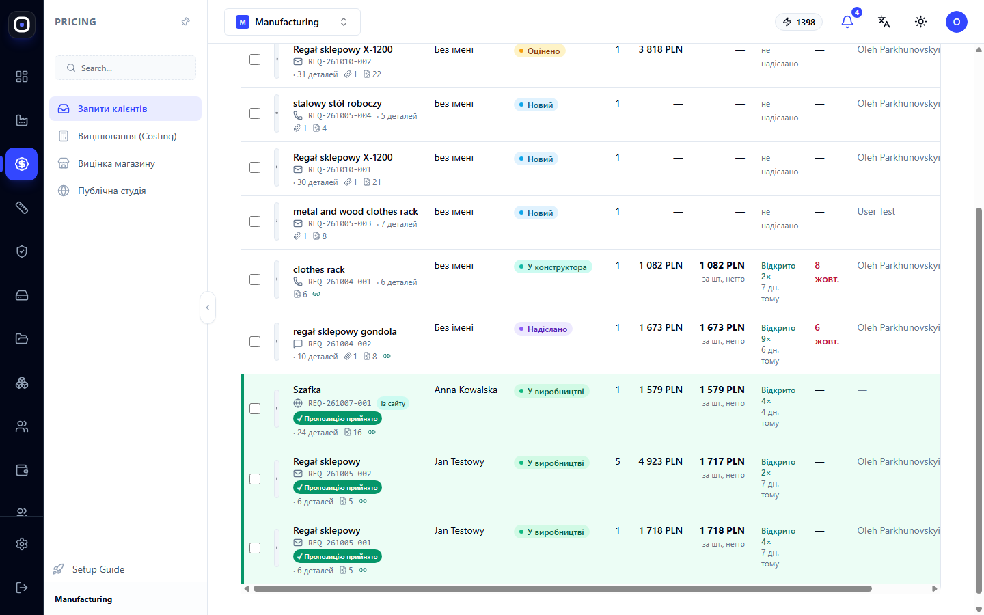
Task: Click the horizontal scrollbar of the requests table
Action: 562,588
